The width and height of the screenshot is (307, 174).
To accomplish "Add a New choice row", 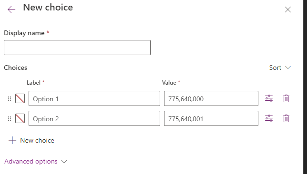I will tap(31, 140).
